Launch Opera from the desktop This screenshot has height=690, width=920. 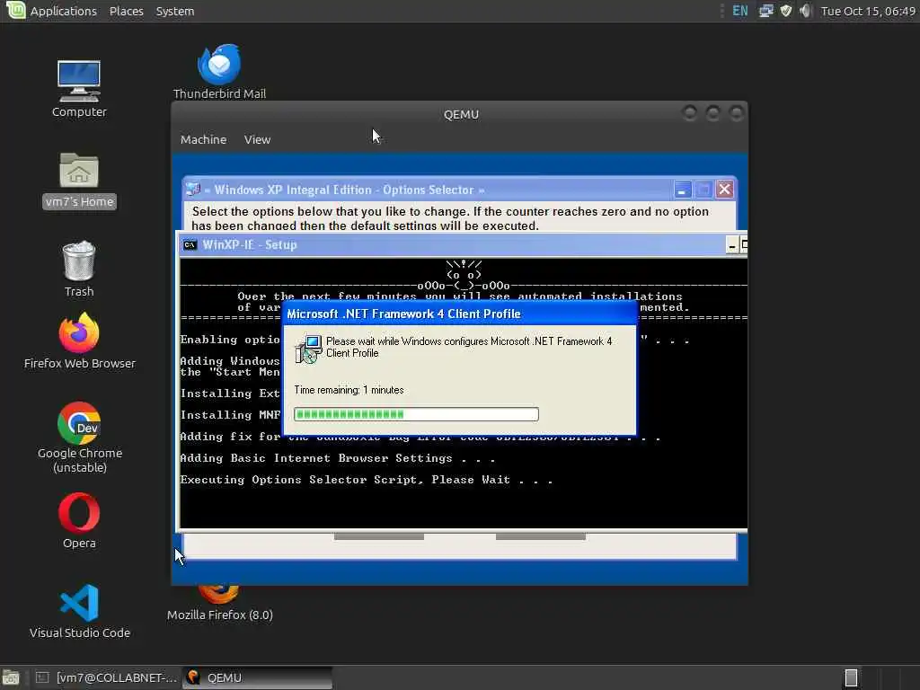(x=79, y=512)
